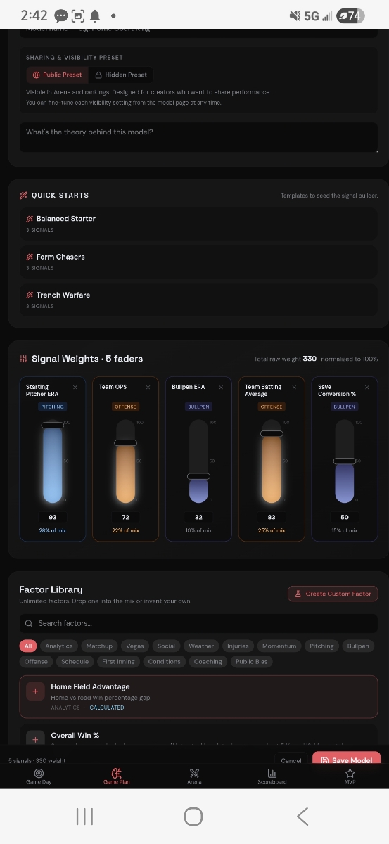Add Home Field Advantage with plus icon
389x844 pixels.
(35, 691)
